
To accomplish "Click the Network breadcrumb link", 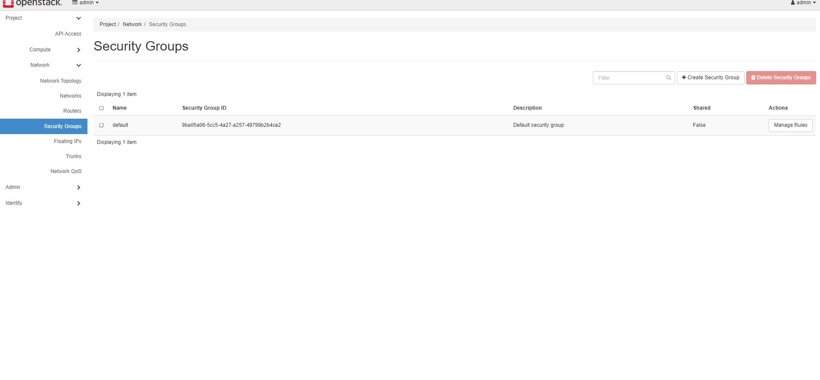I will [132, 24].
